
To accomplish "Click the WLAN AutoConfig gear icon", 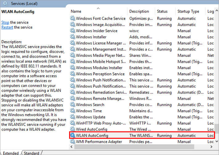I will tap(73, 135).
